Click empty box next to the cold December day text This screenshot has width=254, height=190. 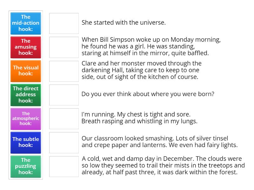click(64, 166)
